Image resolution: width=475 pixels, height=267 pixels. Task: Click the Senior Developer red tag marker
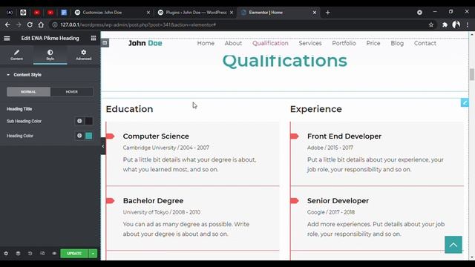click(x=295, y=201)
